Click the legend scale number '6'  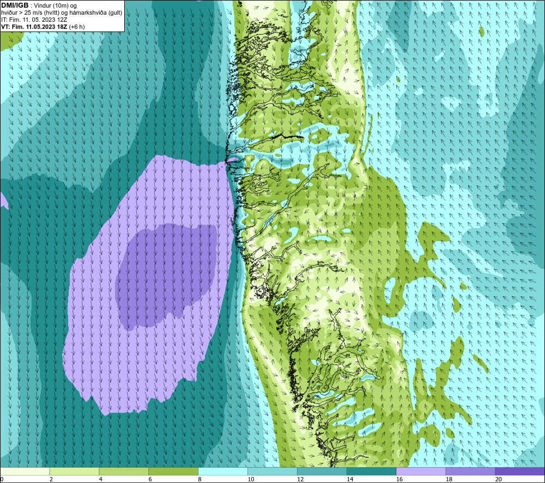click(x=150, y=480)
